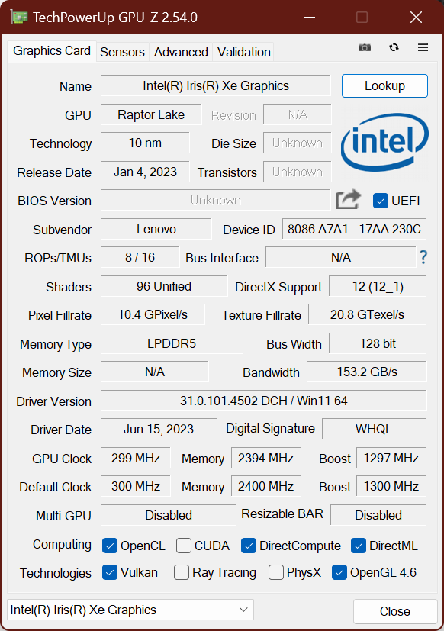Viewport: 444px width, 631px height.
Task: Enable the Ray Tracing checkbox
Action: pyautogui.click(x=182, y=572)
